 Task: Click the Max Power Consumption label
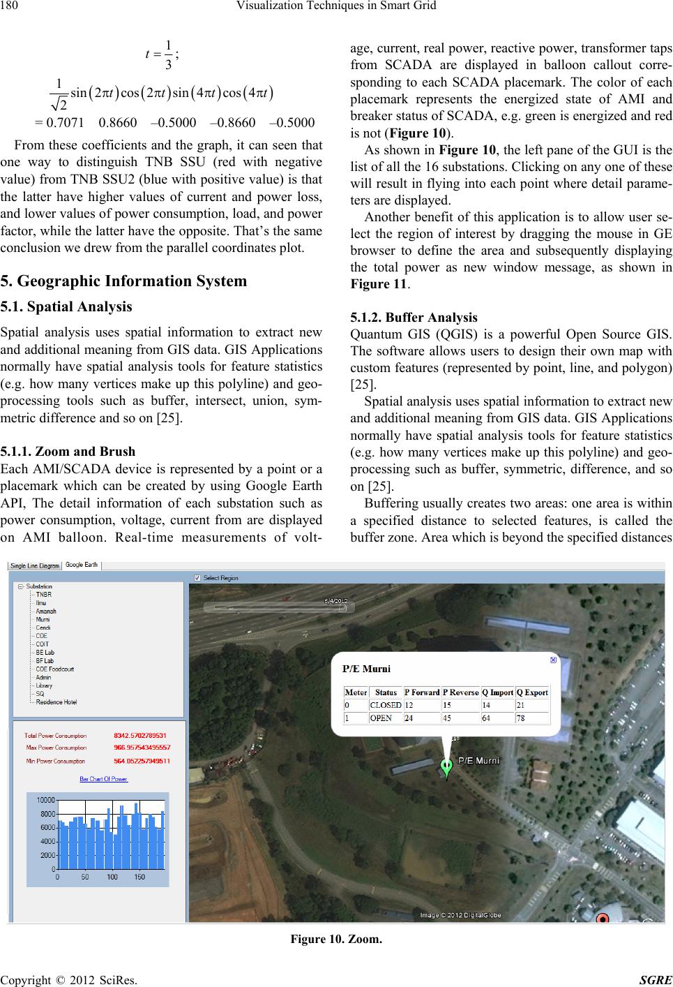(x=55, y=748)
